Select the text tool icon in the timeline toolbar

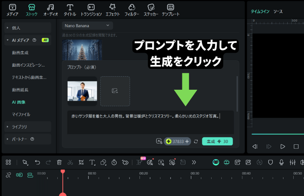click(92, 162)
